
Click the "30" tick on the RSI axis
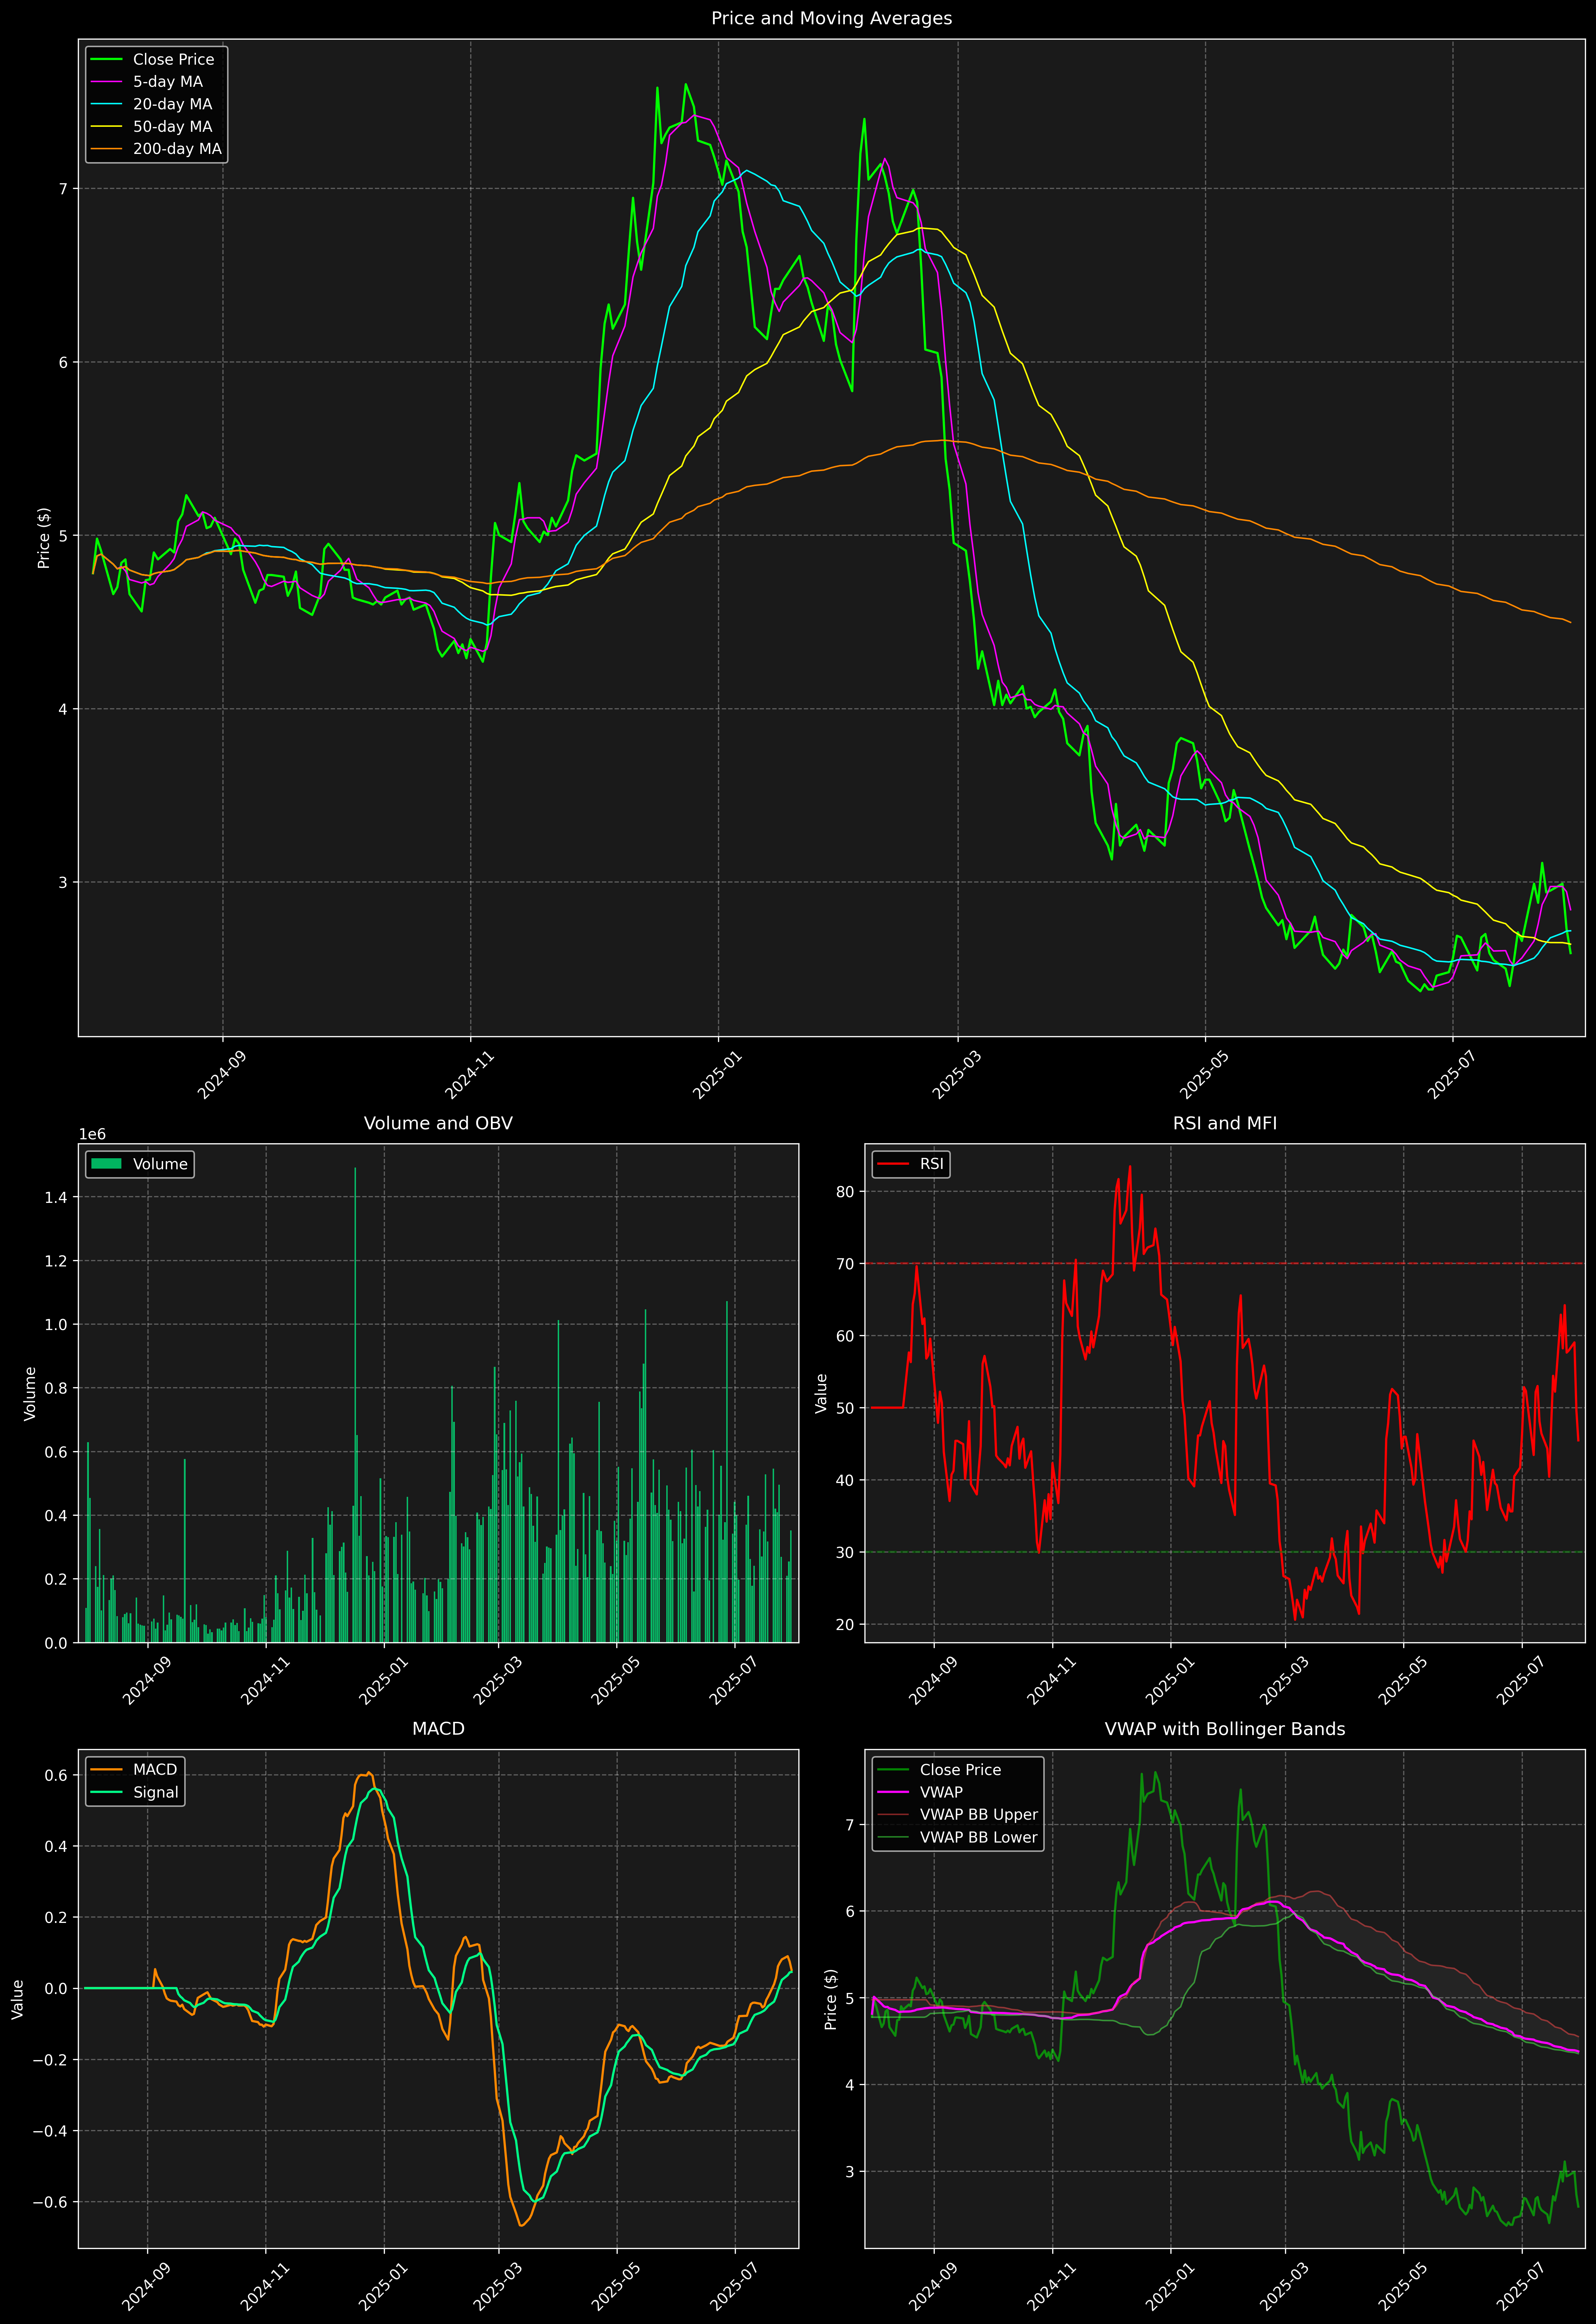pos(846,1552)
